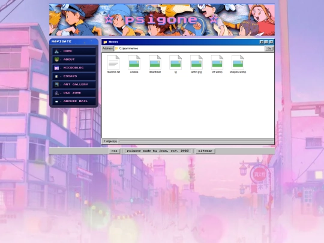Click the 'Navigate' panel heading
Viewport: 324px width, 243px height.
click(x=61, y=41)
